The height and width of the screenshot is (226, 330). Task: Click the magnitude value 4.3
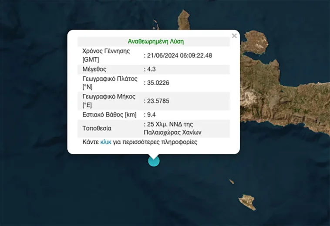tap(151, 69)
